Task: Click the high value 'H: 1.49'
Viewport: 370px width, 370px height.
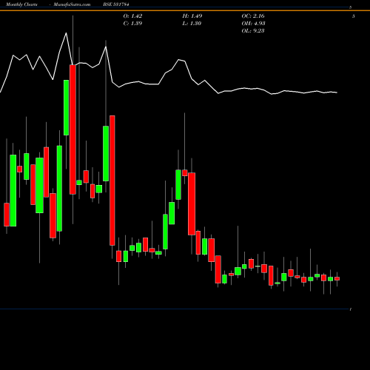Action: [192, 16]
